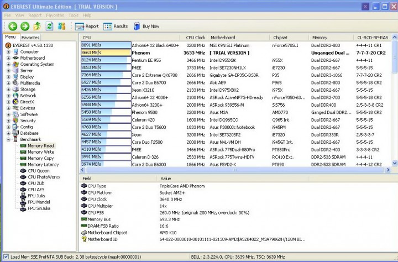This screenshot has width=398, height=262.
Task: Click the Memory column header
Action: [331, 38]
